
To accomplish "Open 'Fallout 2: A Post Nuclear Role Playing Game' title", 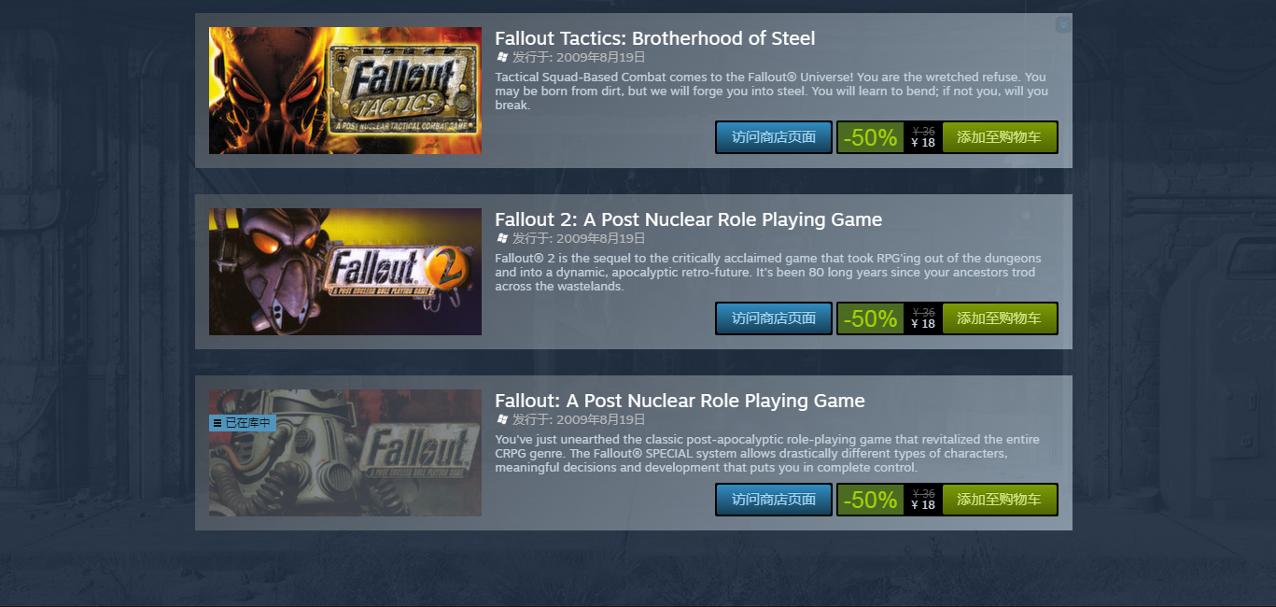I will point(689,219).
